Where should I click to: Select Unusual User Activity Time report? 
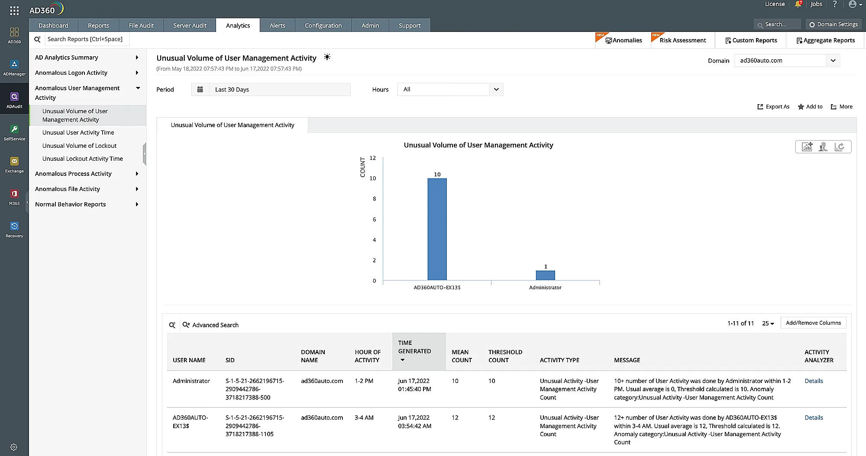point(78,133)
